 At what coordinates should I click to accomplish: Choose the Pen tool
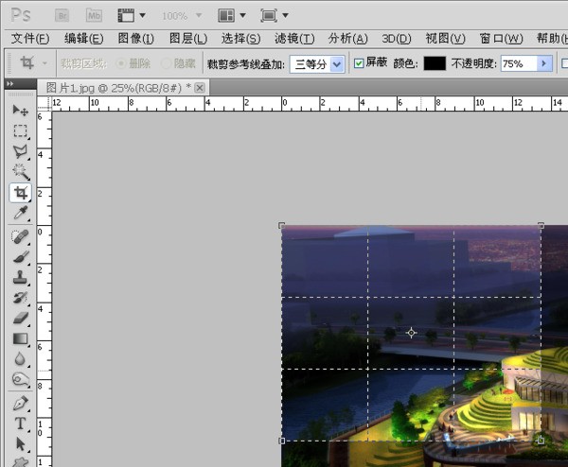coord(20,402)
